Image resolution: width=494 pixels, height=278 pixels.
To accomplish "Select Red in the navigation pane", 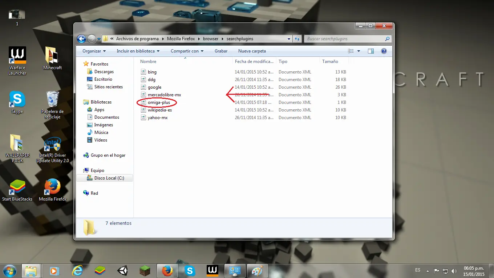I will [x=94, y=193].
